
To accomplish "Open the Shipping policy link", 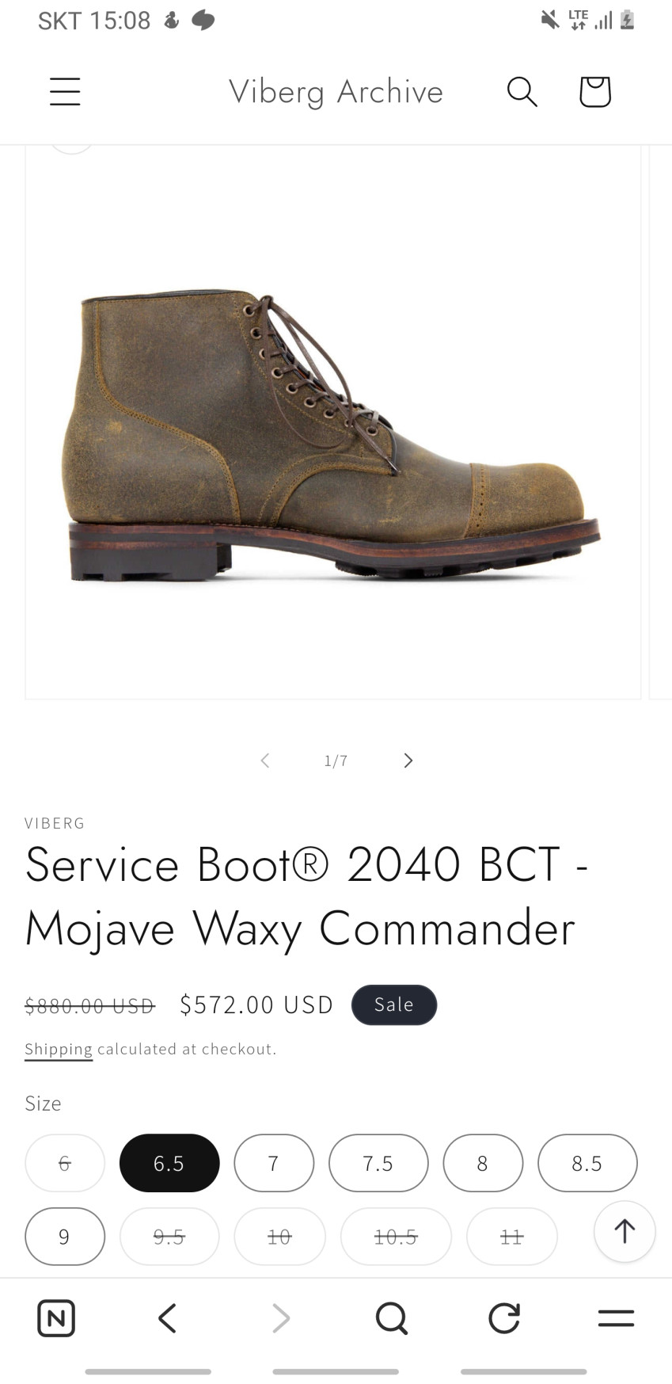I will coord(59,1049).
